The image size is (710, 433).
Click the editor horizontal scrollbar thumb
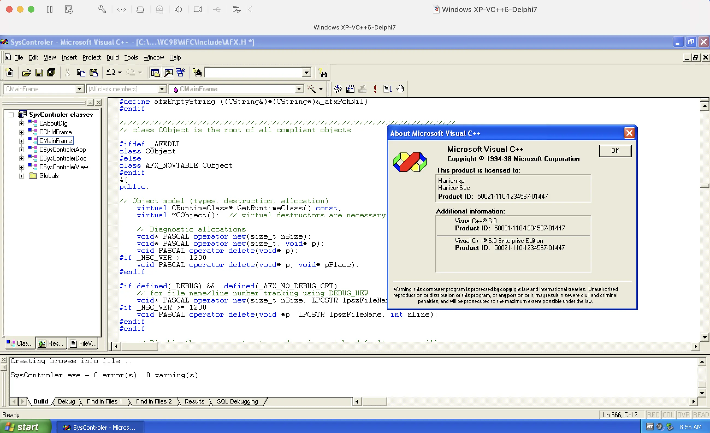pos(140,346)
